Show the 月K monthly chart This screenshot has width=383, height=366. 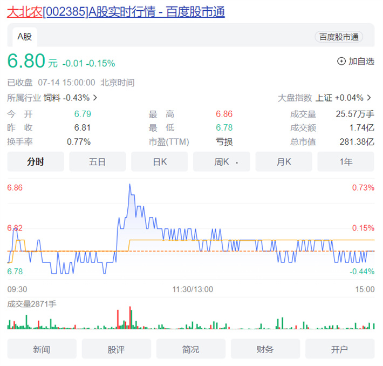tap(284, 162)
